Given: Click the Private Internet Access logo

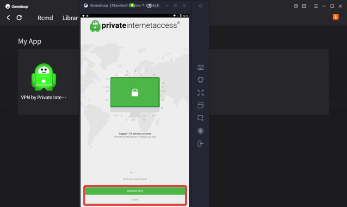Looking at the screenshot, I should [135, 25].
